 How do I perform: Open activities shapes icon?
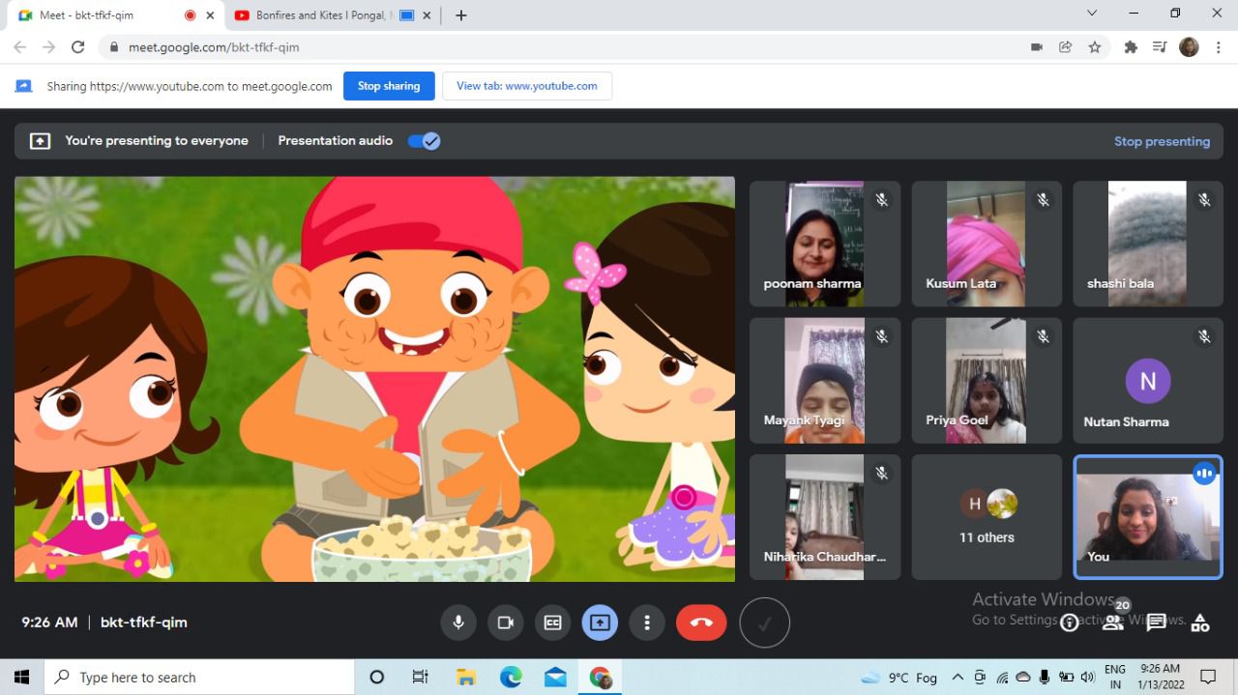[1200, 623]
